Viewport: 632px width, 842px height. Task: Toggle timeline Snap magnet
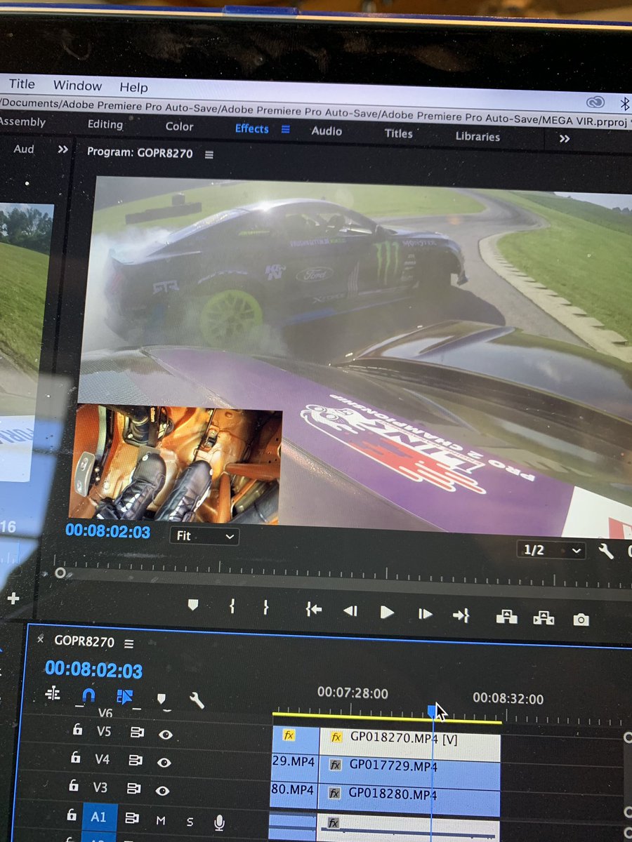tap(88, 695)
